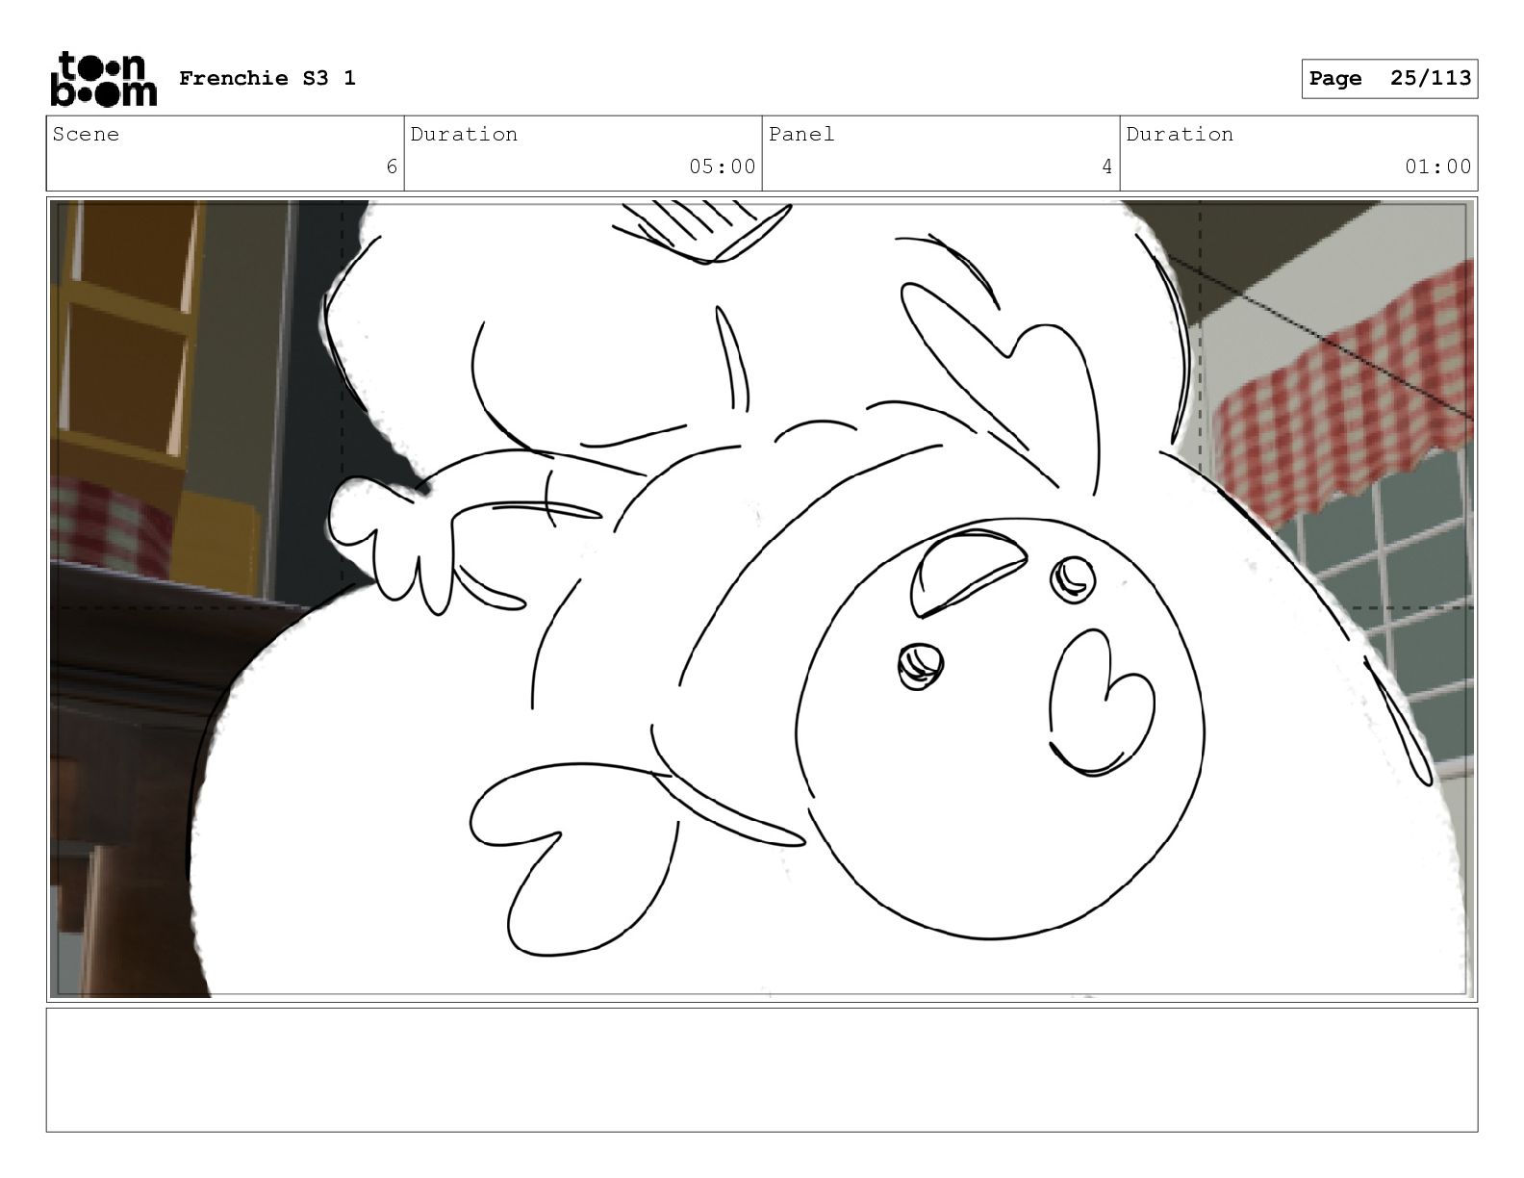Click the page indicator 'Page 25/113'
The height and width of the screenshot is (1178, 1524).
click(x=1389, y=79)
